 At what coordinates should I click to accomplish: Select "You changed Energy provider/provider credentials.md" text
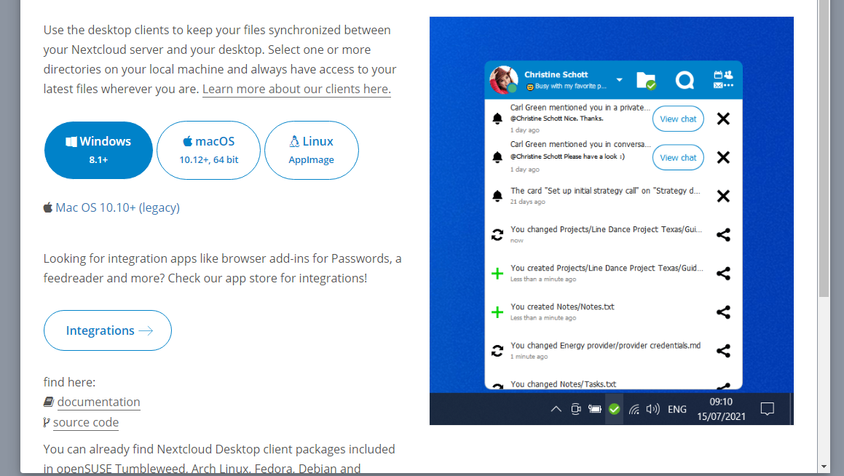(606, 345)
